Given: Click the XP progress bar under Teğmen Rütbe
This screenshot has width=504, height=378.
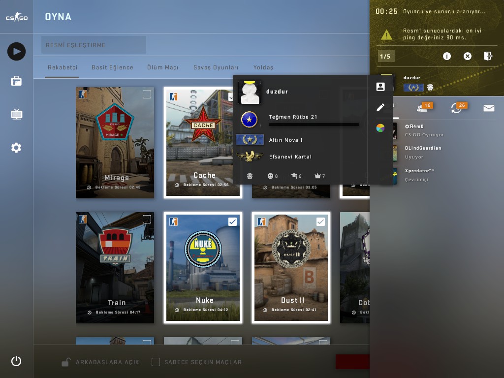Looking at the screenshot, I should point(314,125).
